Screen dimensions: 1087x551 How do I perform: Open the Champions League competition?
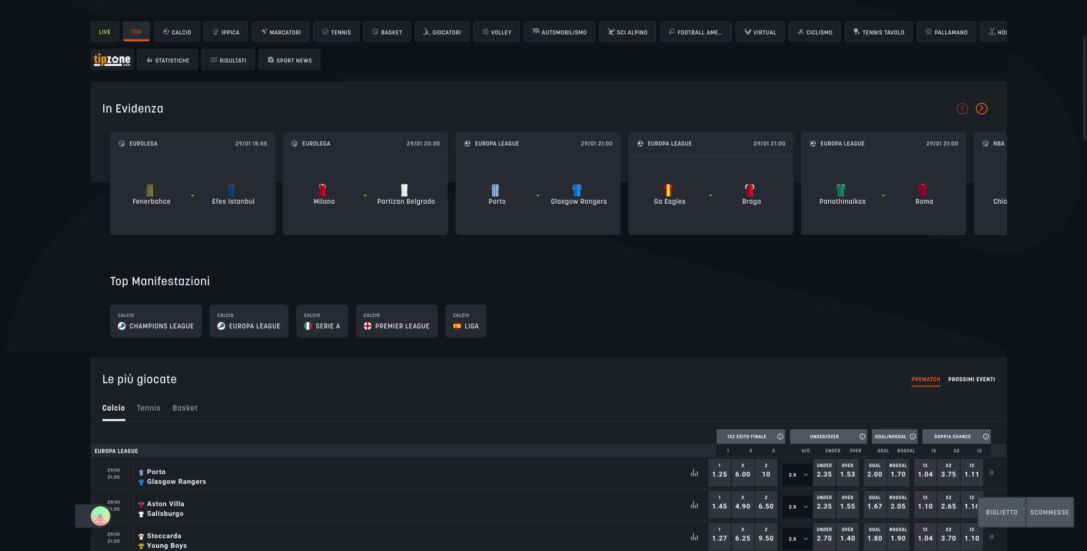point(156,321)
